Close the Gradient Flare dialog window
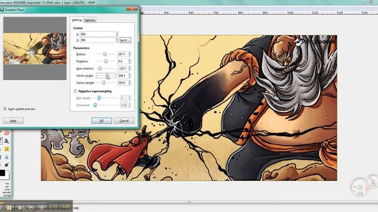378x212 pixels. pos(132,9)
